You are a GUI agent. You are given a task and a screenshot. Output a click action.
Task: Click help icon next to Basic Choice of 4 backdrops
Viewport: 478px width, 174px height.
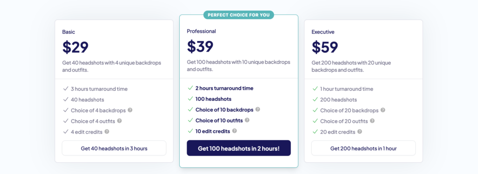(x=130, y=110)
